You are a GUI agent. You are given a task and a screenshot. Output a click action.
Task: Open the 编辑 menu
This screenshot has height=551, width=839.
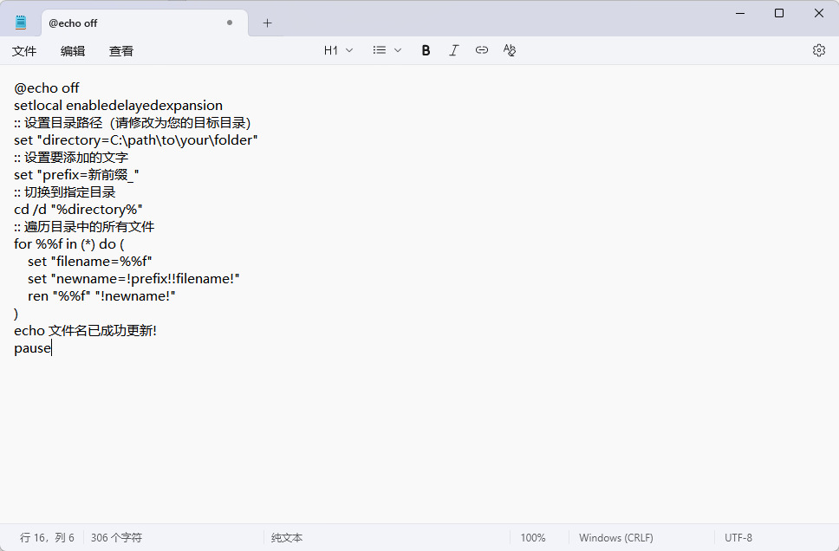coord(73,51)
